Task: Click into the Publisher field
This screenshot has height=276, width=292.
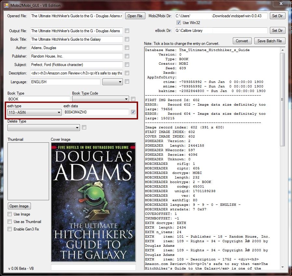Action: [76, 56]
